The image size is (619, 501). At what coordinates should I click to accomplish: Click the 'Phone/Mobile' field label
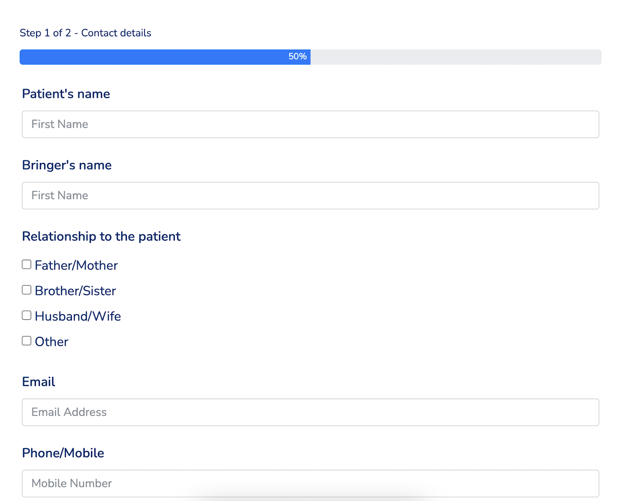63,453
